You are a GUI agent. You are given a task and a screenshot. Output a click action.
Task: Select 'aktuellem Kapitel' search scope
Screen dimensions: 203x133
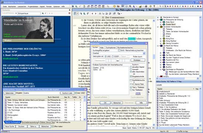[131, 67]
